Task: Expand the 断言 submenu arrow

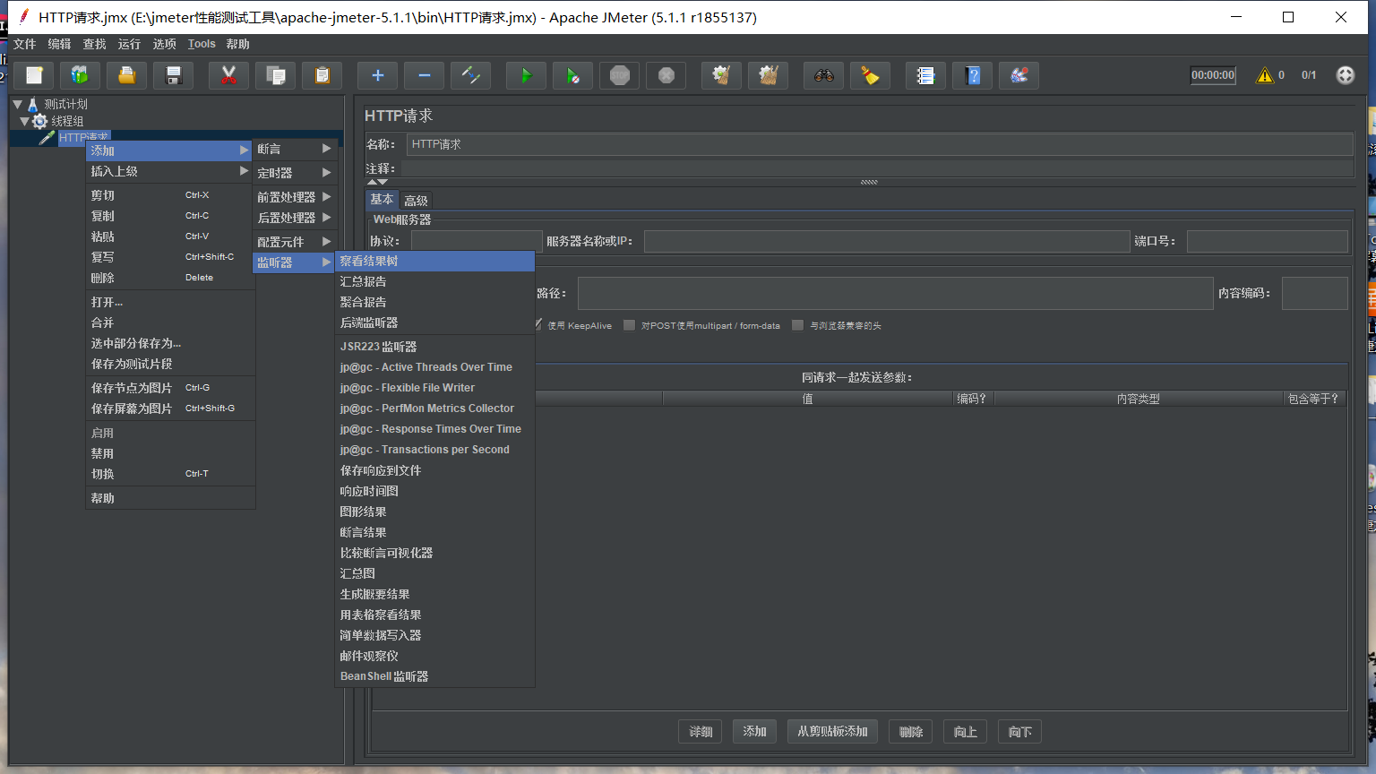Action: coord(327,149)
